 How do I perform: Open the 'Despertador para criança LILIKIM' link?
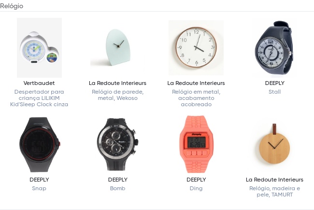tap(39, 98)
